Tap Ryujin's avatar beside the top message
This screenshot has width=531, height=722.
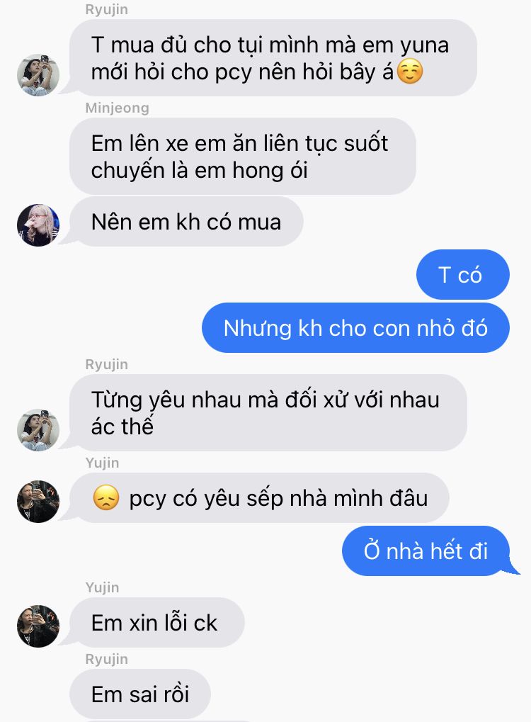38,75
